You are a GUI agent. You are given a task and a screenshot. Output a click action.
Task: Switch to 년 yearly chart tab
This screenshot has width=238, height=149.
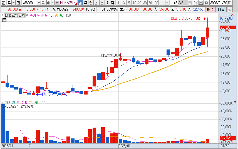pos(96,3)
